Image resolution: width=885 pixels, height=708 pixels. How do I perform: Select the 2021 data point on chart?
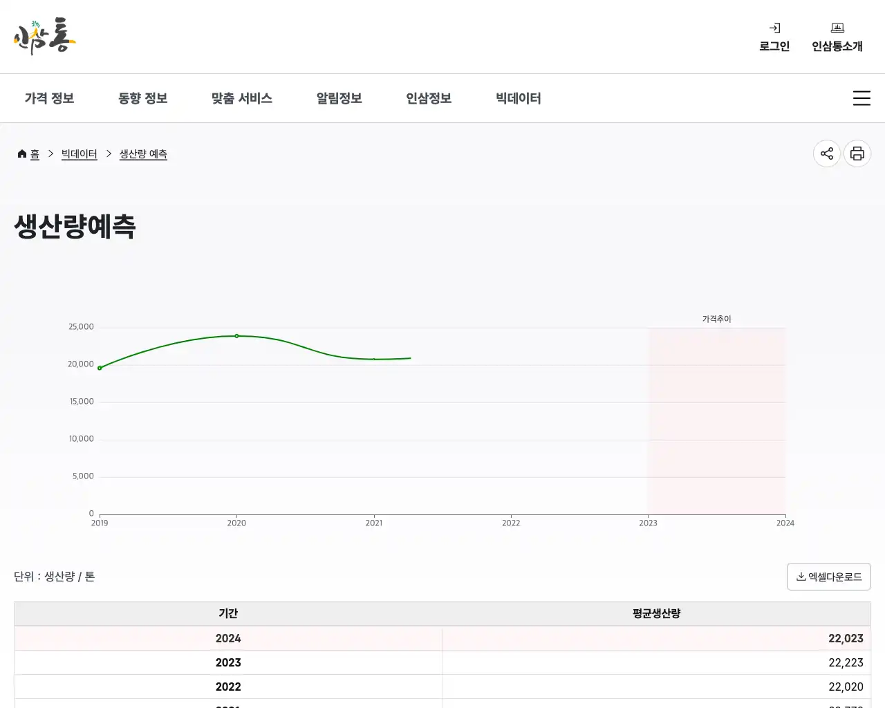(x=374, y=359)
